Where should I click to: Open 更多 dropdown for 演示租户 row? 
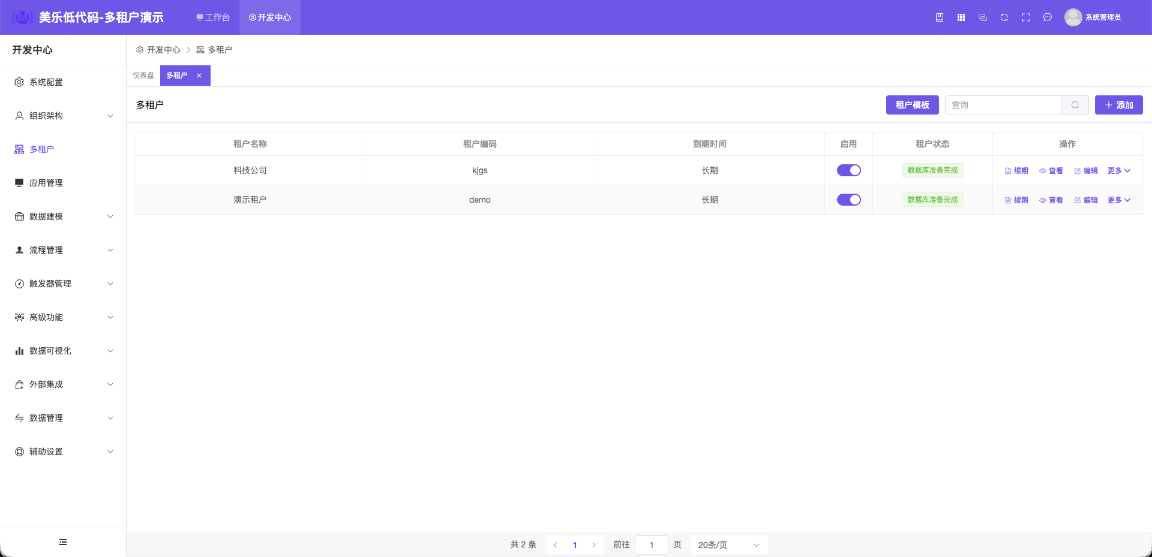click(1119, 200)
